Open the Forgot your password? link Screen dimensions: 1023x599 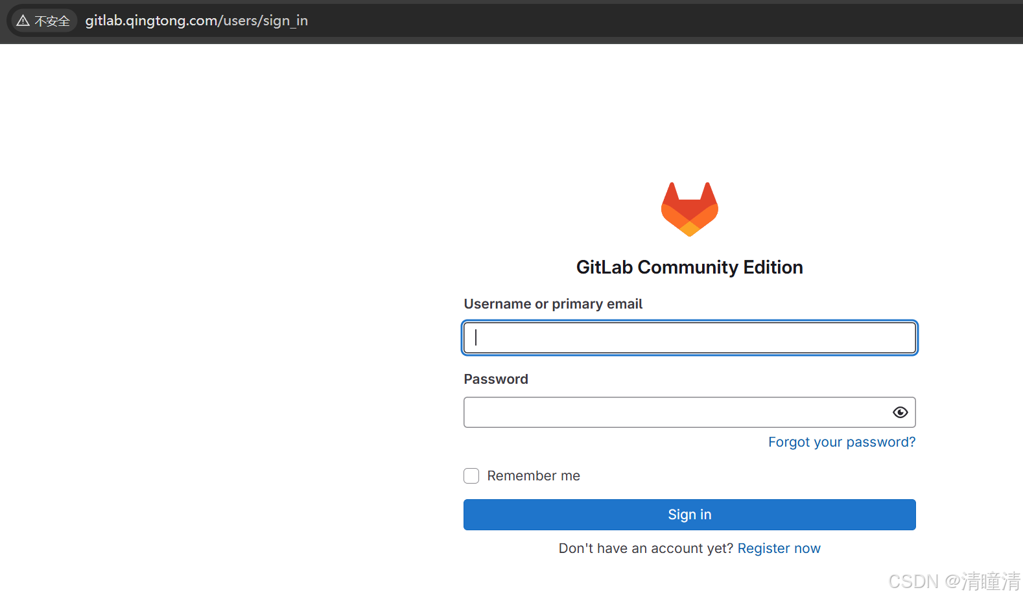point(841,442)
